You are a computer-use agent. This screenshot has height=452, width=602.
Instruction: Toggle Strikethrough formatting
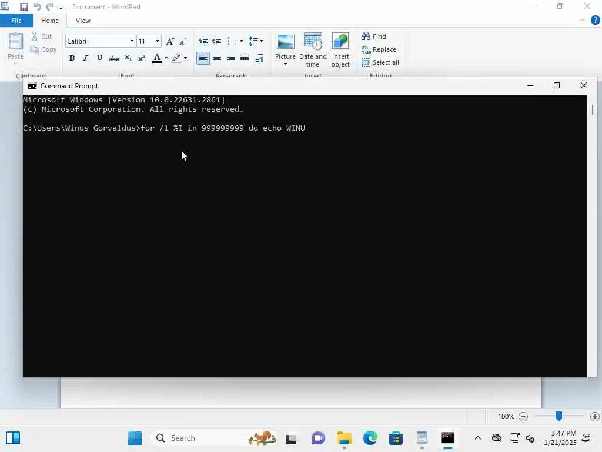pyautogui.click(x=113, y=58)
